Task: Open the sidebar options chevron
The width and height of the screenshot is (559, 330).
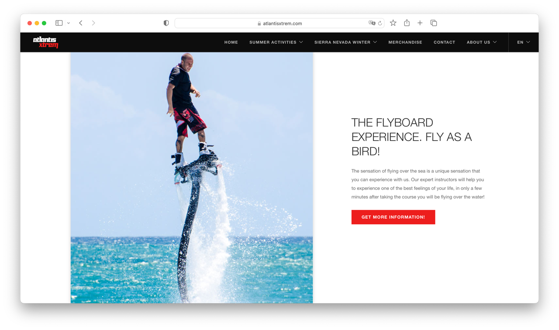Action: pyautogui.click(x=69, y=23)
